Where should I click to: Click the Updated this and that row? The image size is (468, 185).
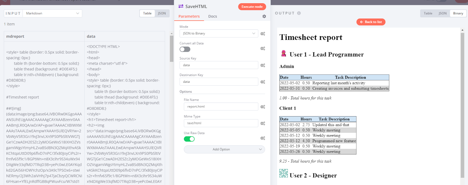coord(318,125)
